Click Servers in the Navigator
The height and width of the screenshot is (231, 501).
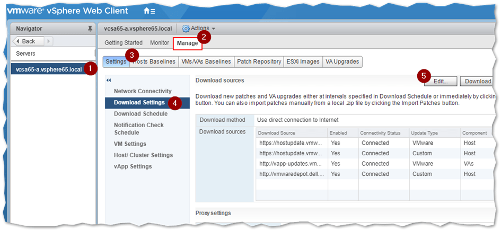coord(25,54)
